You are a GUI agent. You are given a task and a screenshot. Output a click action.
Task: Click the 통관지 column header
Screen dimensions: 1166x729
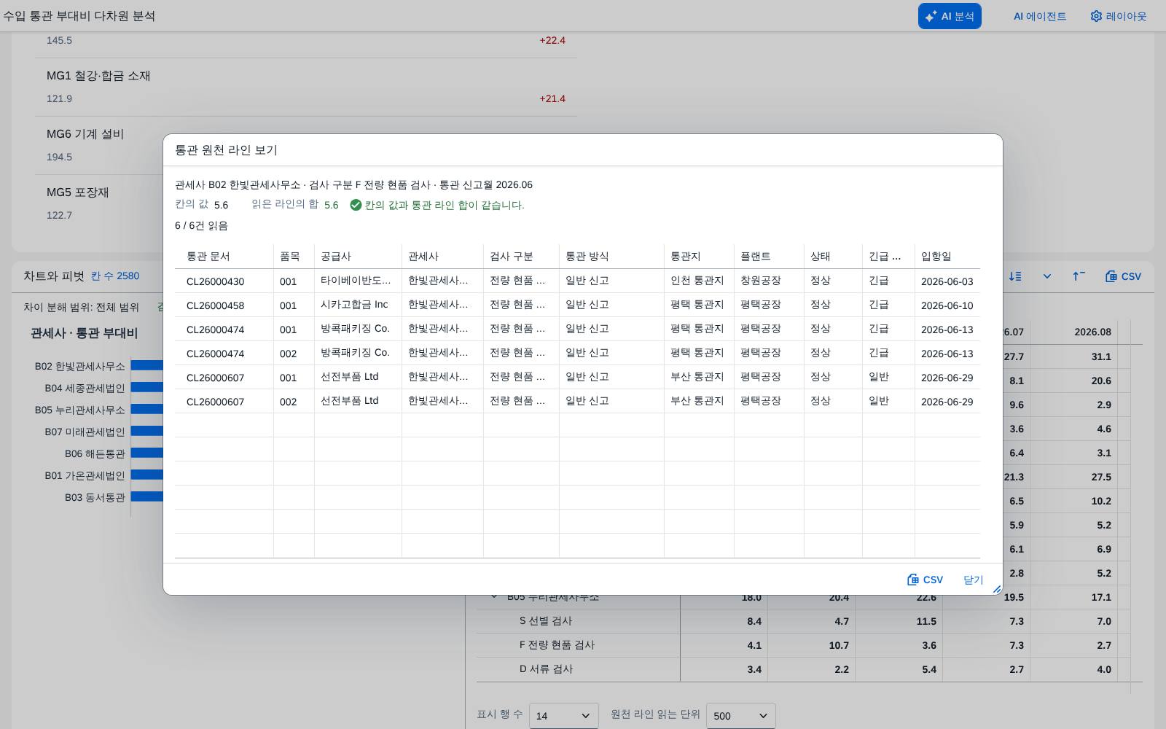(699, 257)
